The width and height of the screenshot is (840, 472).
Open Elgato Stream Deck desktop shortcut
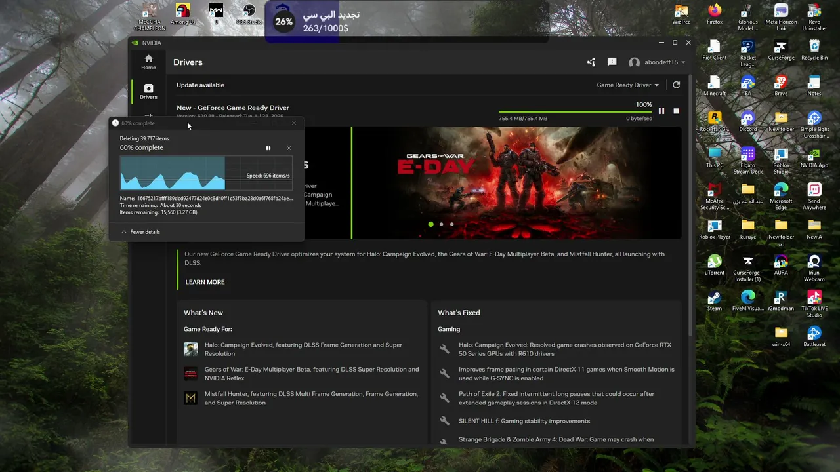pos(748,161)
